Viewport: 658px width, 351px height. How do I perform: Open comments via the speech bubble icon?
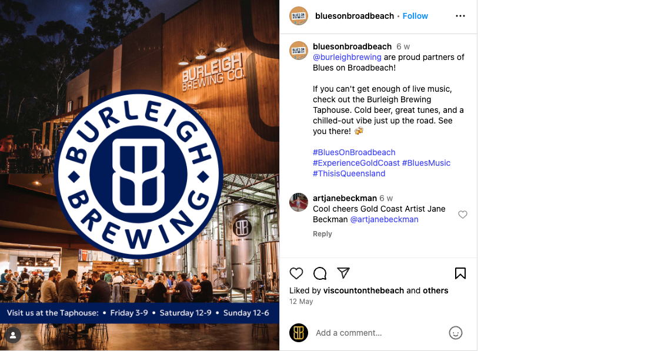(x=320, y=273)
